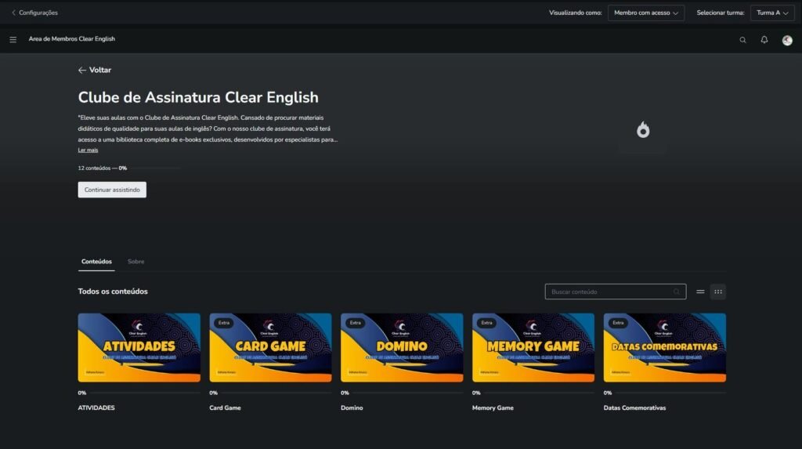Open the user profile avatar
802x449 pixels.
pyautogui.click(x=787, y=40)
